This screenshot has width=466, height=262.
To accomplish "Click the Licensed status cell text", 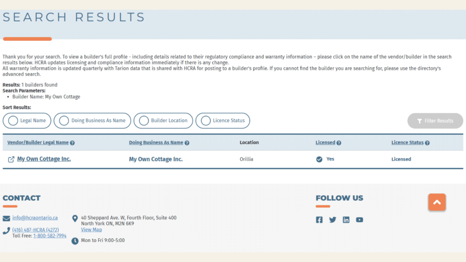I will tap(401, 159).
